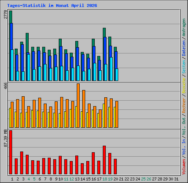Click the red 'Volumen' legend label
The height and width of the screenshot is (183, 188).
tap(184, 167)
